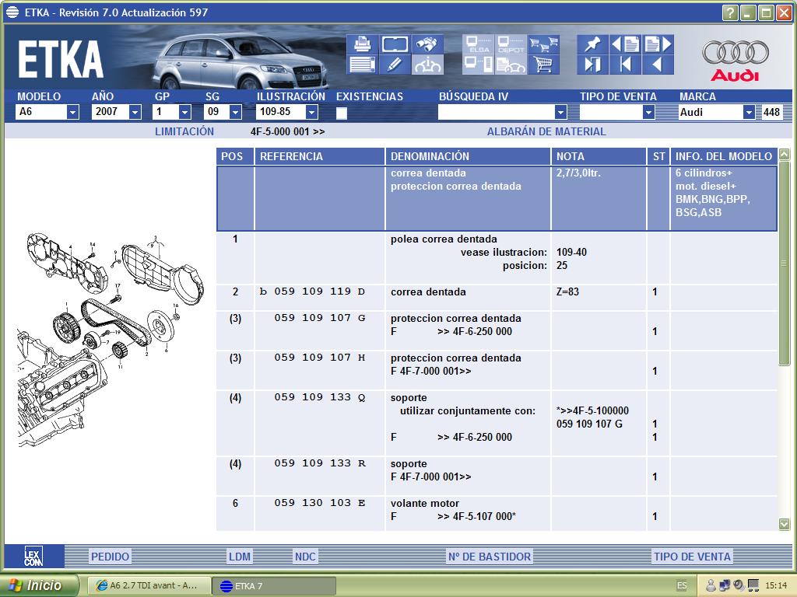
Task: Open the top TIPO DE VENTA dropdown
Action: 648,112
